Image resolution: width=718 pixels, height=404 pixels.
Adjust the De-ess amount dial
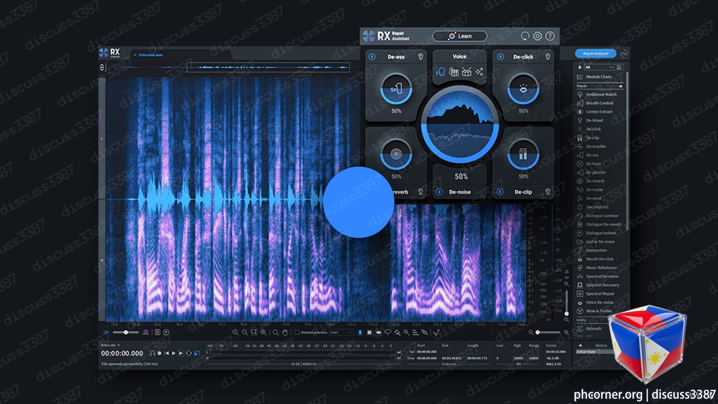[397, 88]
